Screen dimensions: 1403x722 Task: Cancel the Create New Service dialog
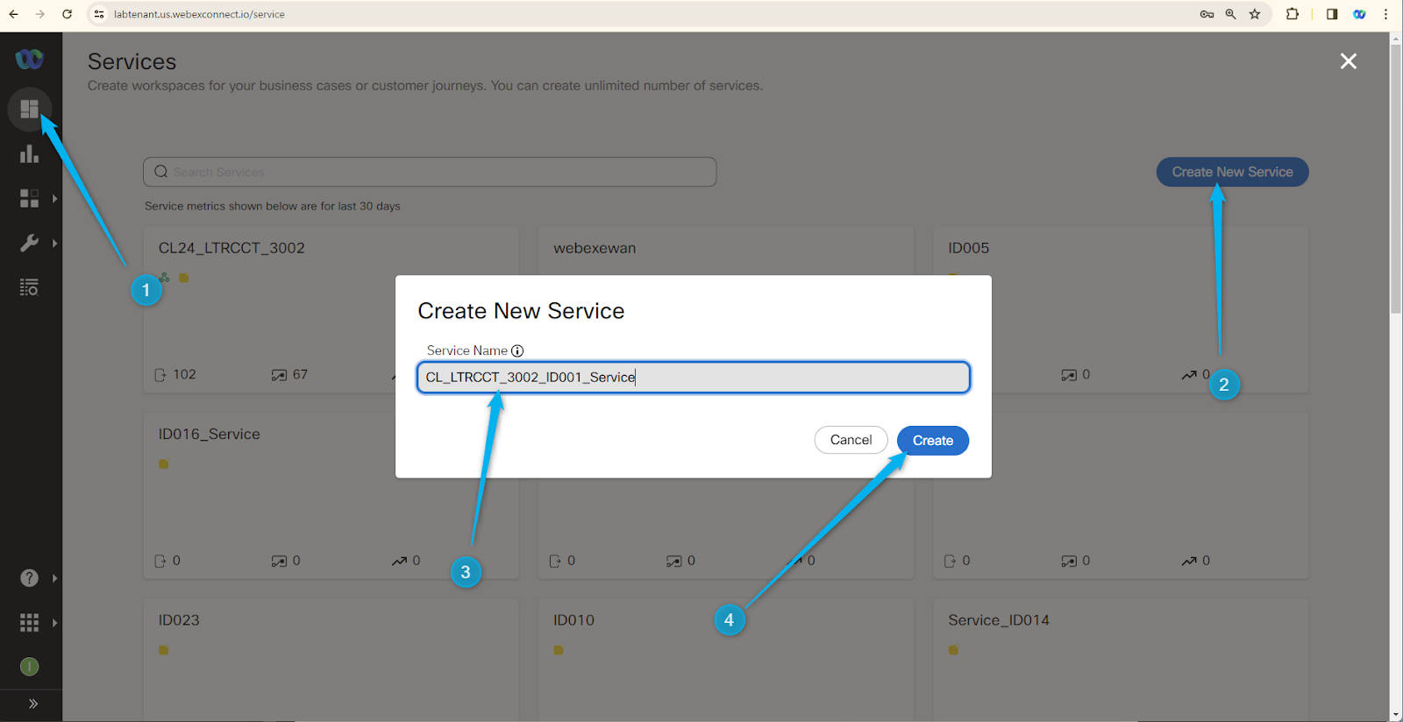[851, 440]
